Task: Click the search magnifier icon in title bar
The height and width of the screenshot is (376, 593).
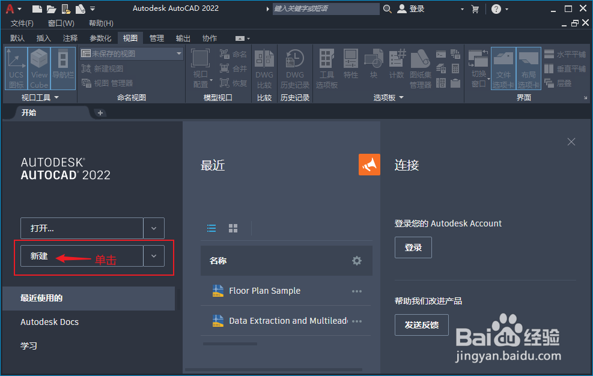Action: 388,8
